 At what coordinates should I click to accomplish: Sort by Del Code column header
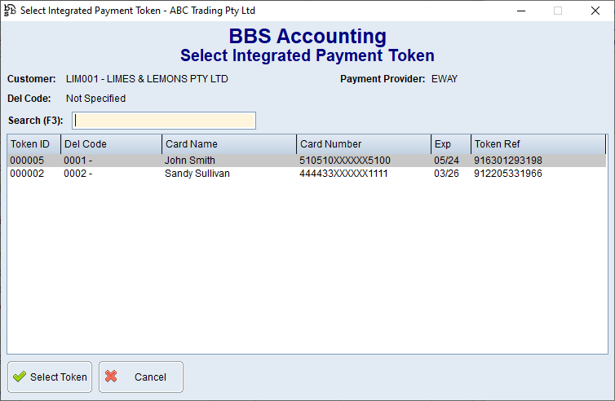[111, 144]
